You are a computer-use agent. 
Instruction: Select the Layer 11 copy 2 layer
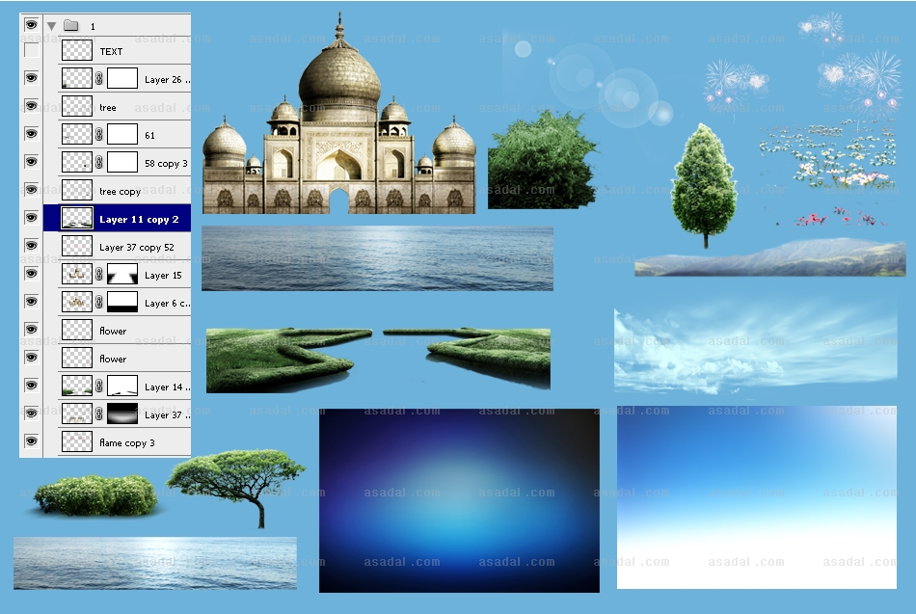tap(139, 219)
